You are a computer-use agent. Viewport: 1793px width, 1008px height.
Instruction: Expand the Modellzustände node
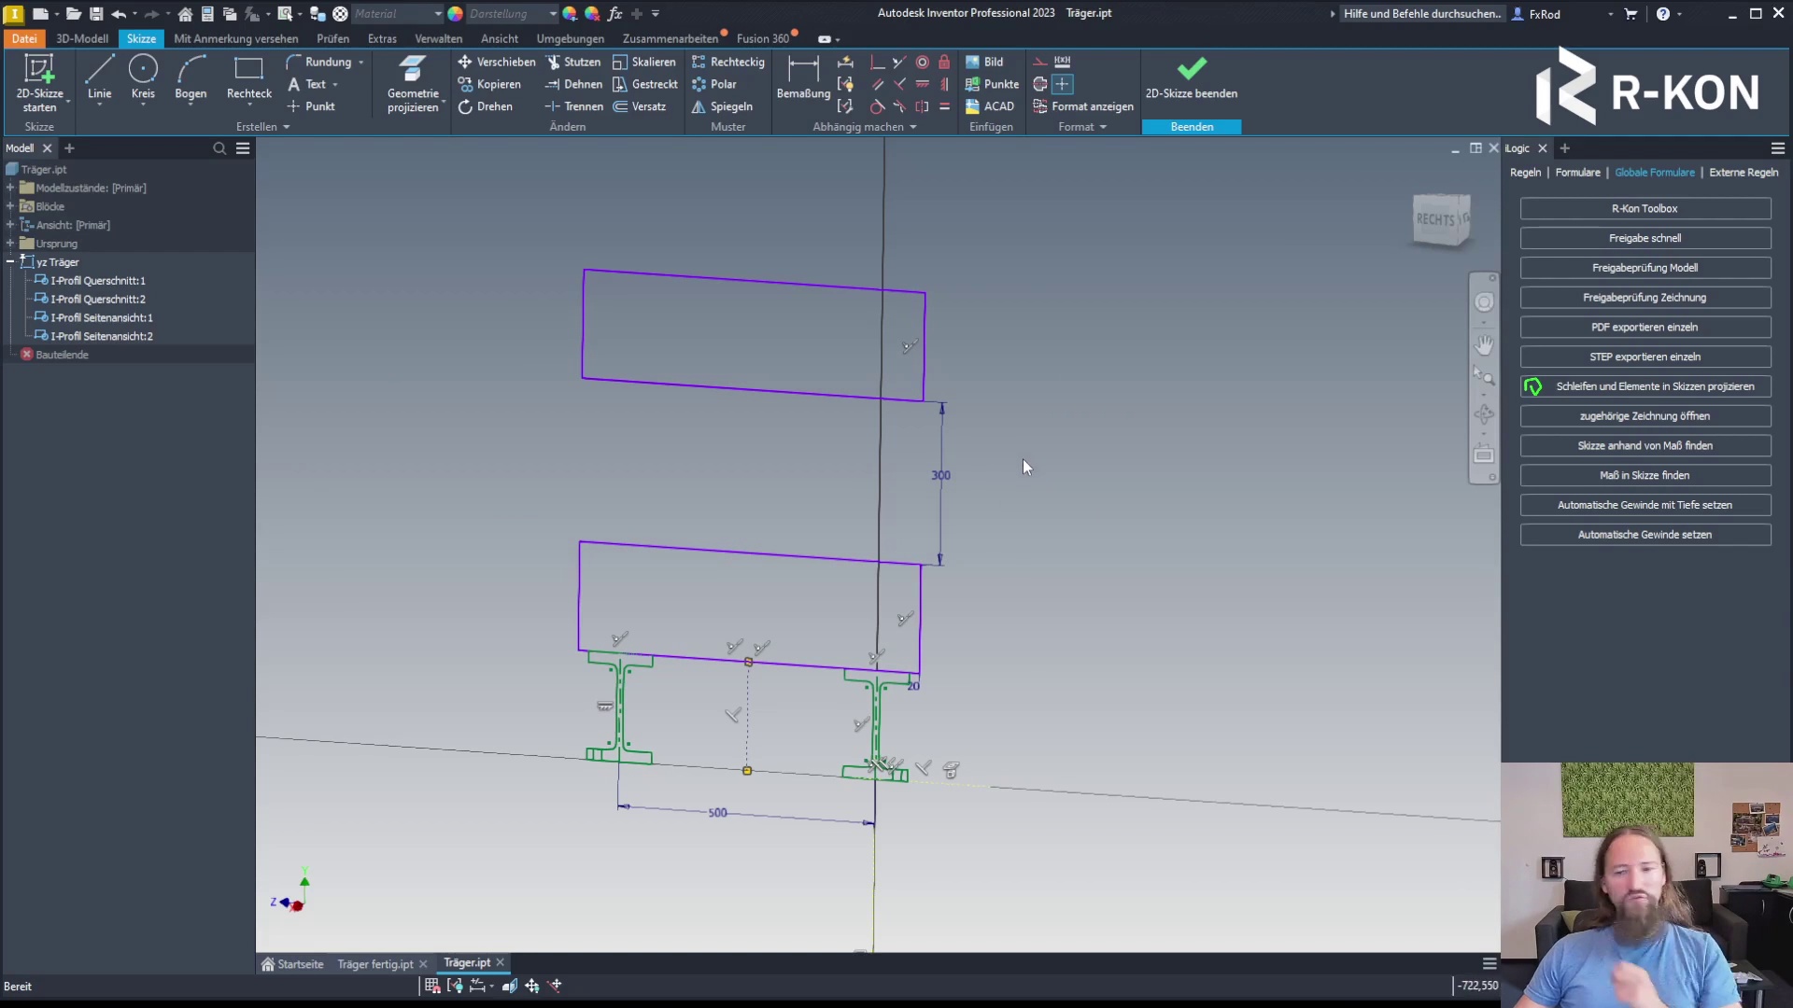10,188
